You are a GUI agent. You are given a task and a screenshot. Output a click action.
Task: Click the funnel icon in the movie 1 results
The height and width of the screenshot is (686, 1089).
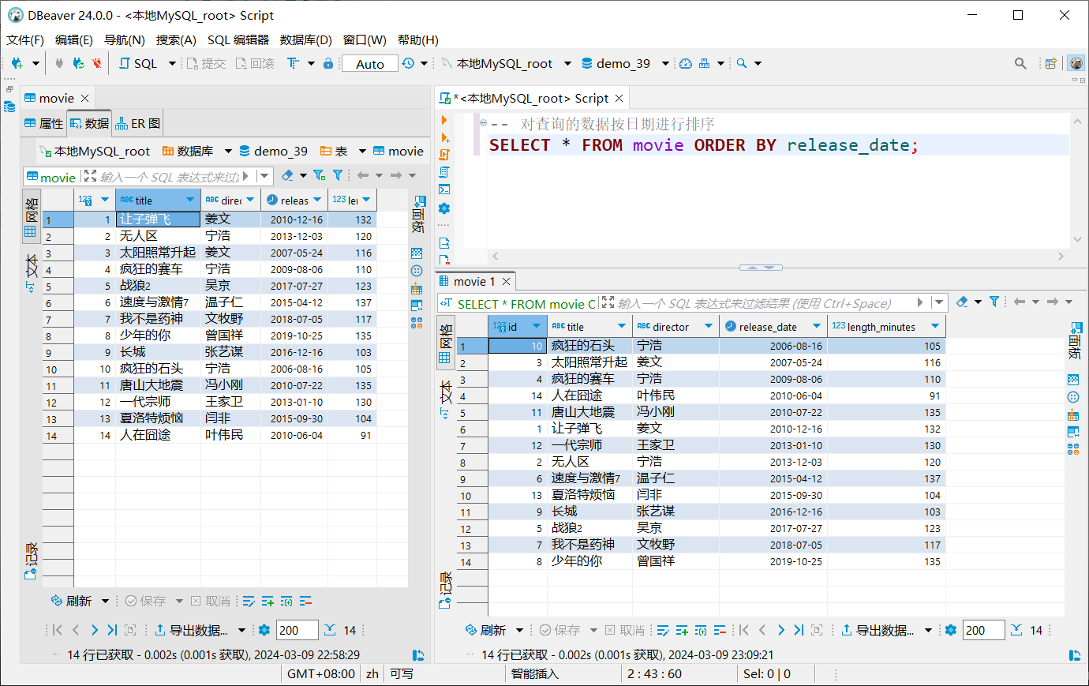[994, 302]
